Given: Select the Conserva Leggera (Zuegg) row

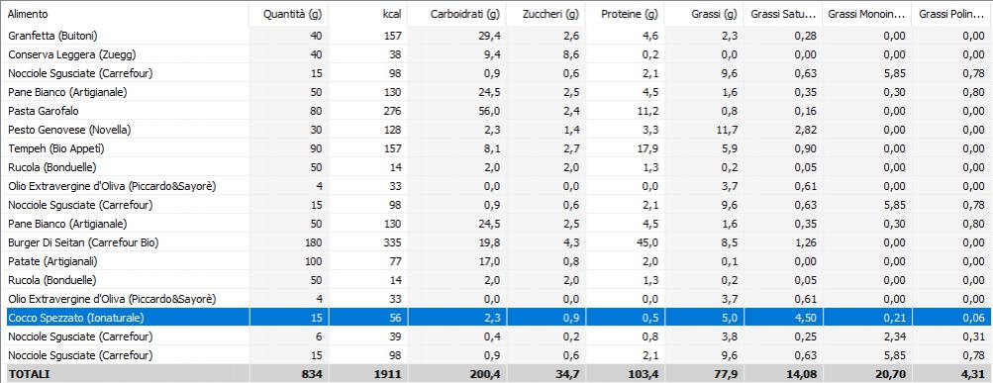Looking at the screenshot, I should [497, 54].
